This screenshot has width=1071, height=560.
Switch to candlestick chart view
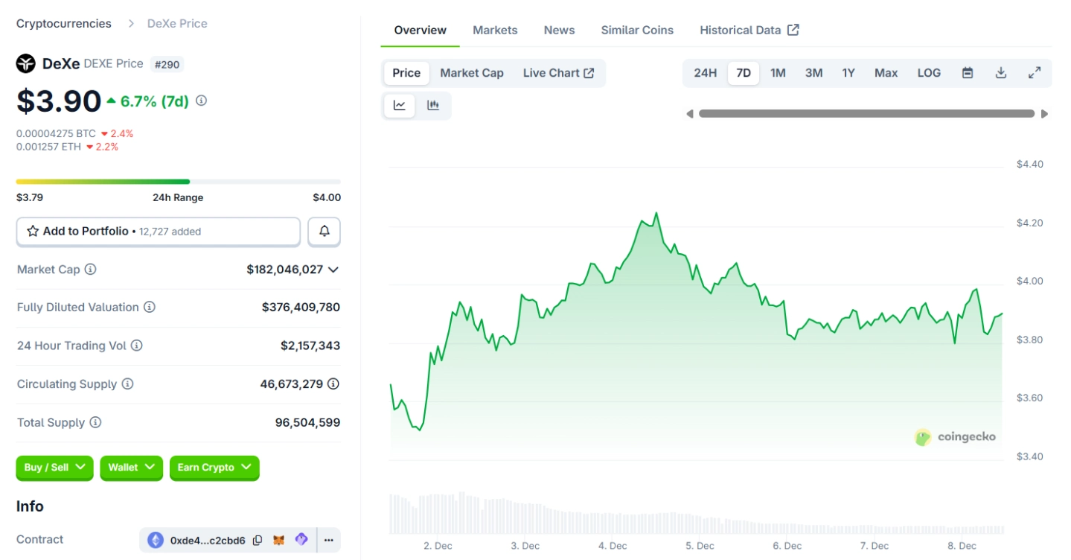click(x=433, y=106)
